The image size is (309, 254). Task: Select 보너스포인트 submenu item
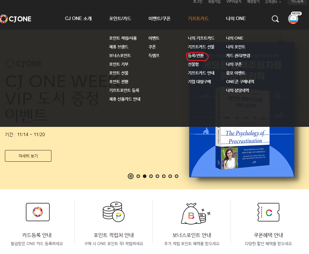coord(120,55)
